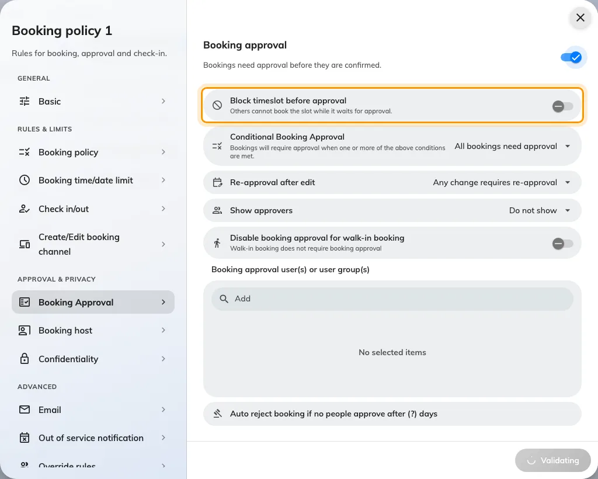
Task: Click the Booking host person icon
Action: (x=25, y=330)
